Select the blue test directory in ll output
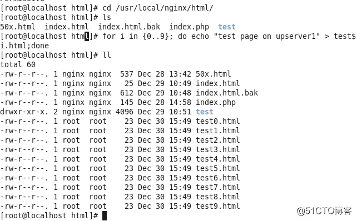 tap(205, 112)
